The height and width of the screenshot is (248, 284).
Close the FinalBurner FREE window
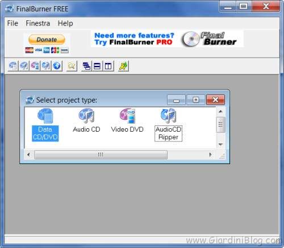tap(266, 7)
